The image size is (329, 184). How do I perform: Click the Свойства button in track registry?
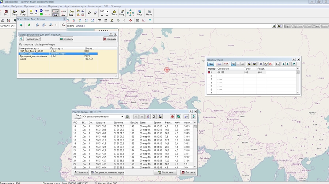(165, 172)
